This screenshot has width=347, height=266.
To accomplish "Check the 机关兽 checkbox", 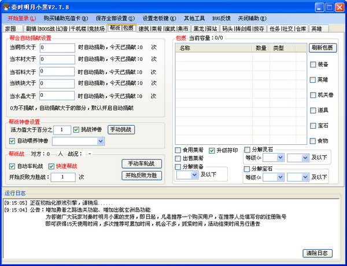I will click(x=313, y=95).
